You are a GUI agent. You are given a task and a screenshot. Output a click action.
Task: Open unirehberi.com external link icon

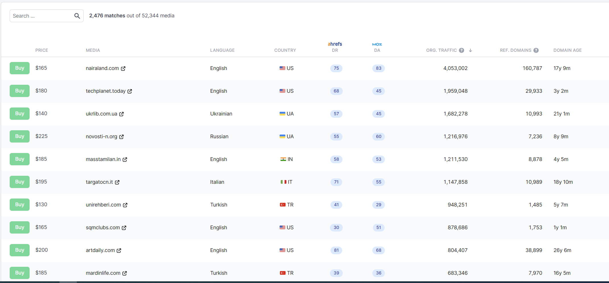(x=125, y=205)
